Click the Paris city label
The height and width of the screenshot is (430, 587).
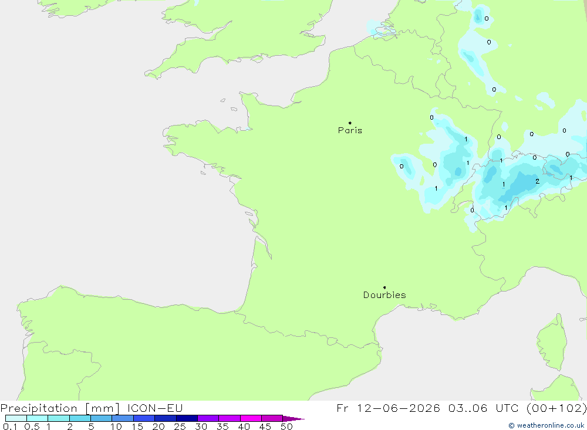click(350, 130)
